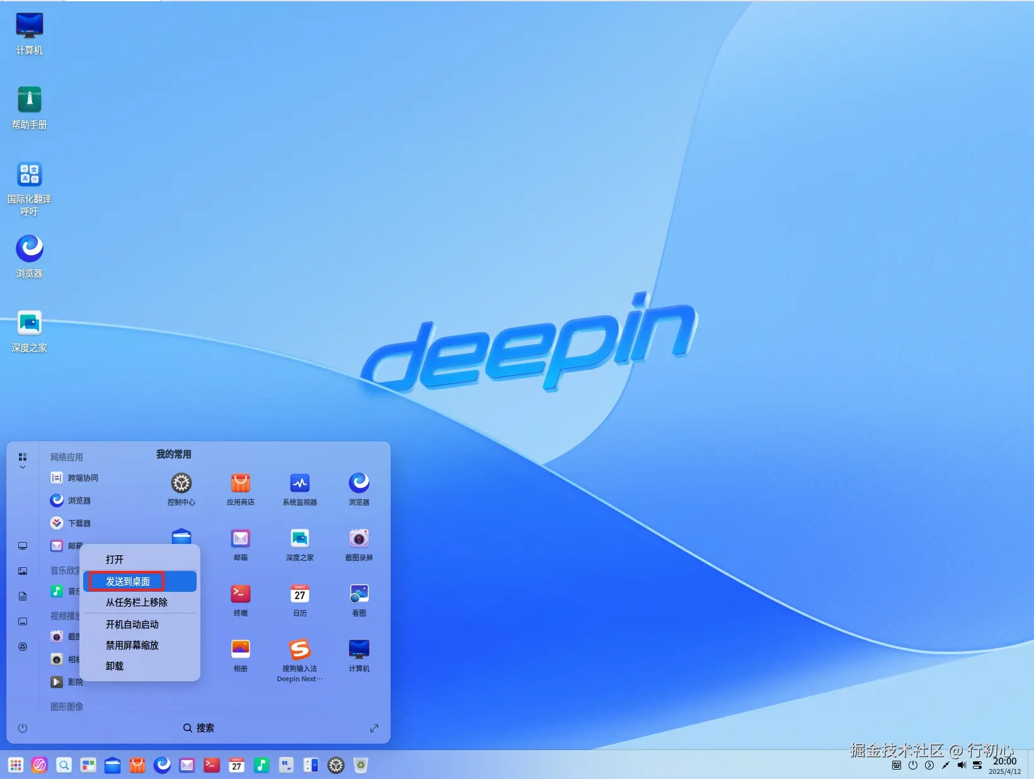Image resolution: width=1034 pixels, height=779 pixels.
Task: Choose 打开 in the context menu
Action: (x=140, y=560)
